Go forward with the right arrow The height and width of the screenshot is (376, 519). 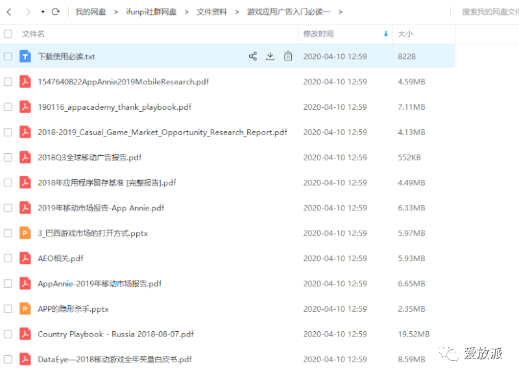[x=28, y=12]
